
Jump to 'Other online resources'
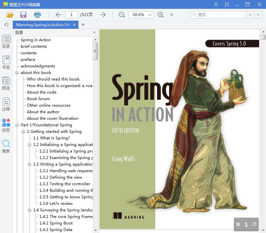coord(49,105)
